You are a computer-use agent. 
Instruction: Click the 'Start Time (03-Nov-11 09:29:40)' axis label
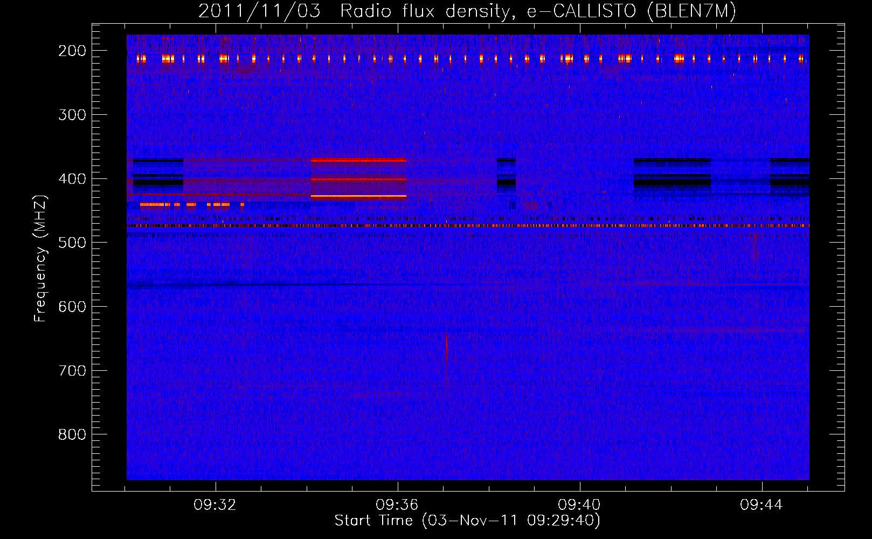(x=467, y=521)
